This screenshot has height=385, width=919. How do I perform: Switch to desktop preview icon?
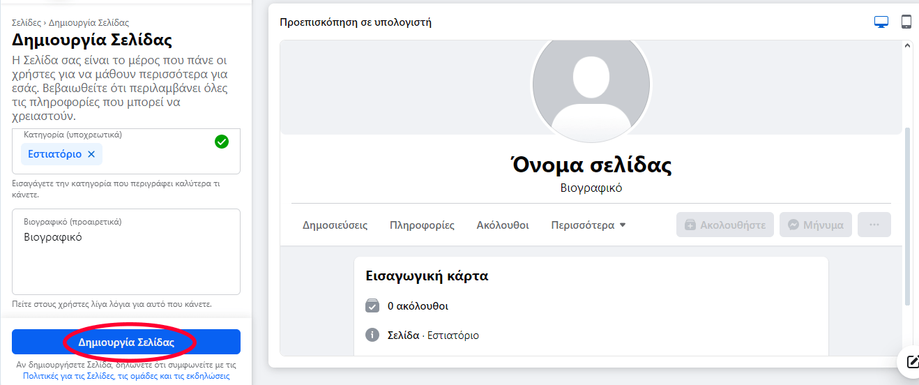coord(881,22)
